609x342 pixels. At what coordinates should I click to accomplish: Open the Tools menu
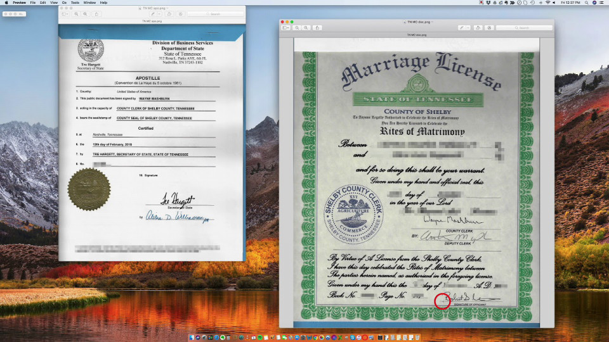pyautogui.click(x=75, y=3)
